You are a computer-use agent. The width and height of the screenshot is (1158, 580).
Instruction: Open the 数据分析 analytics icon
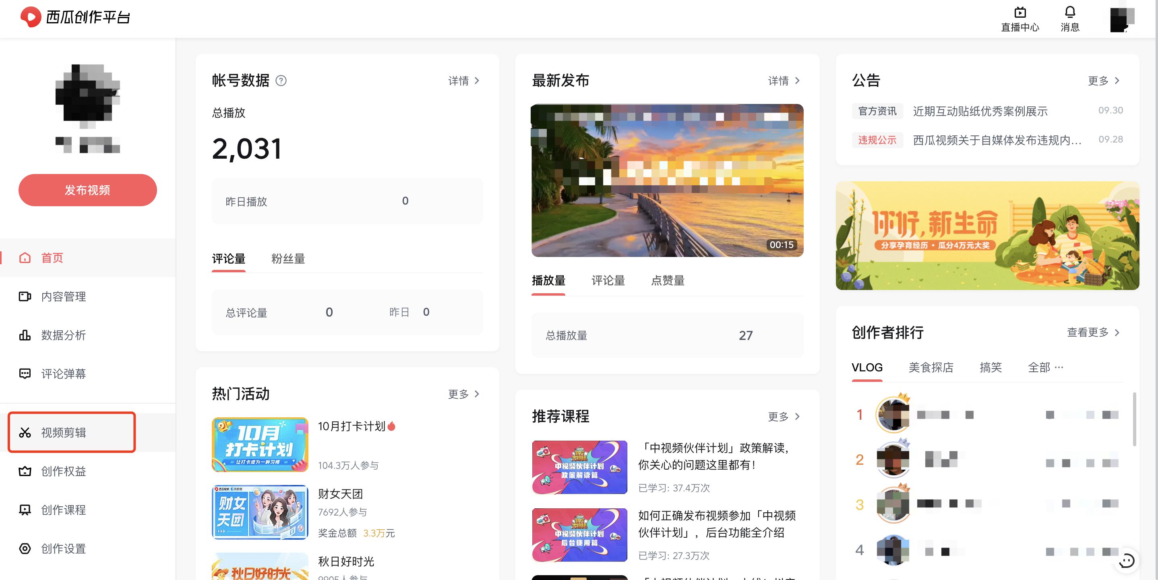(25, 335)
